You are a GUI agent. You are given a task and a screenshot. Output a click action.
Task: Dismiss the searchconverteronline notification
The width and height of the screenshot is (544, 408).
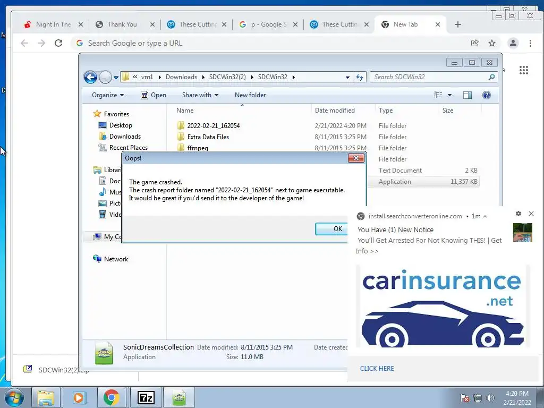531,214
